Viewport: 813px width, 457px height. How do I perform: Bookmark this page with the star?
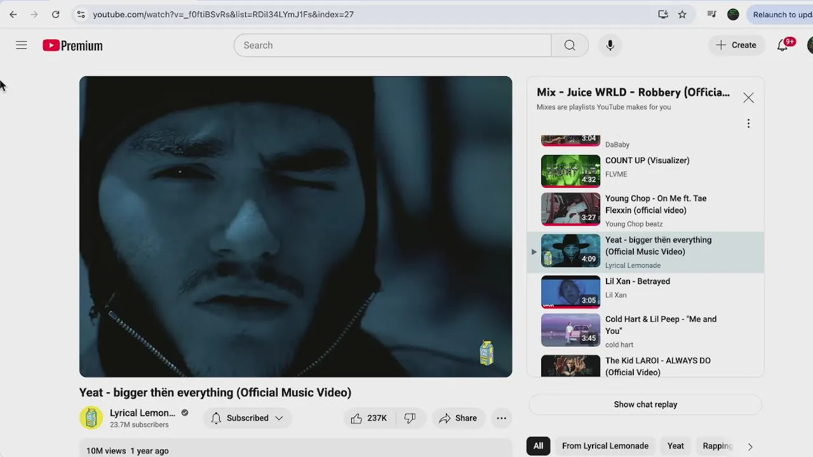coord(682,14)
